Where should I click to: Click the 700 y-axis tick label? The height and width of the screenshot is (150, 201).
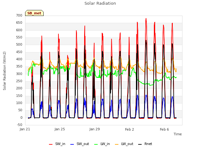19,15
